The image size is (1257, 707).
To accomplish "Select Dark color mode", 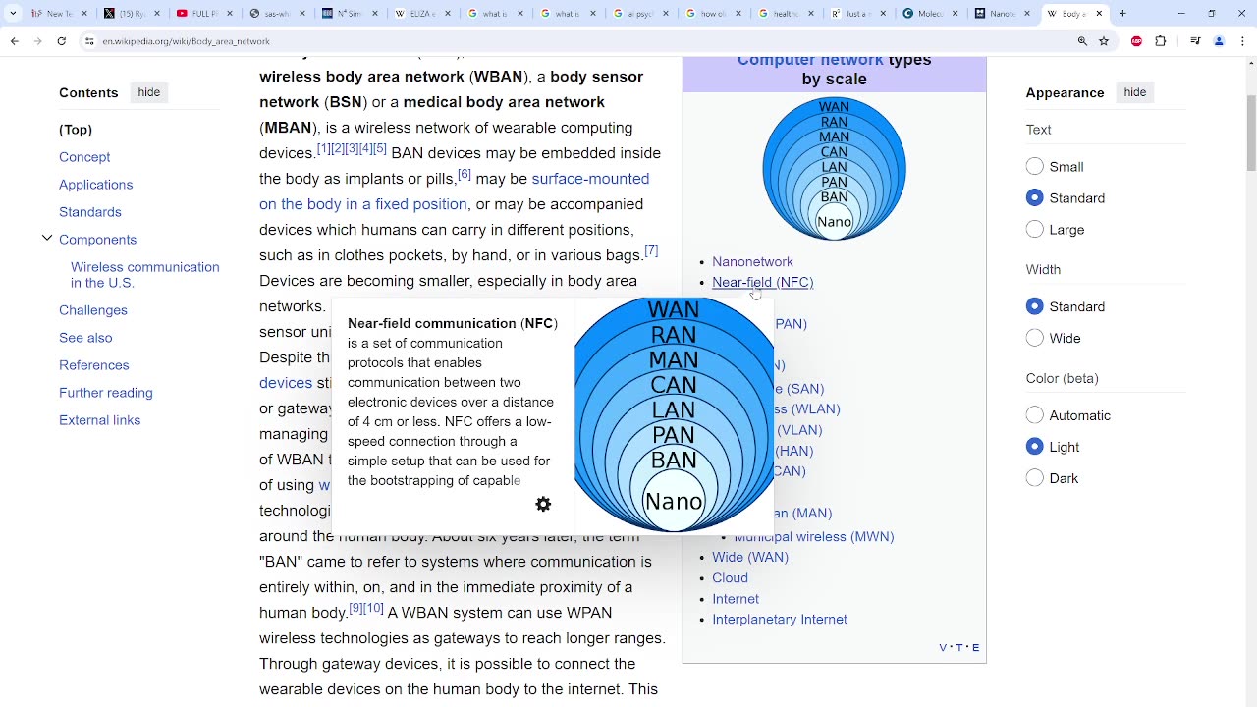I will [1034, 478].
